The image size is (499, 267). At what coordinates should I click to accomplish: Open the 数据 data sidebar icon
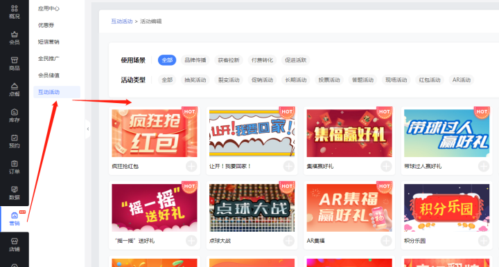click(x=15, y=193)
